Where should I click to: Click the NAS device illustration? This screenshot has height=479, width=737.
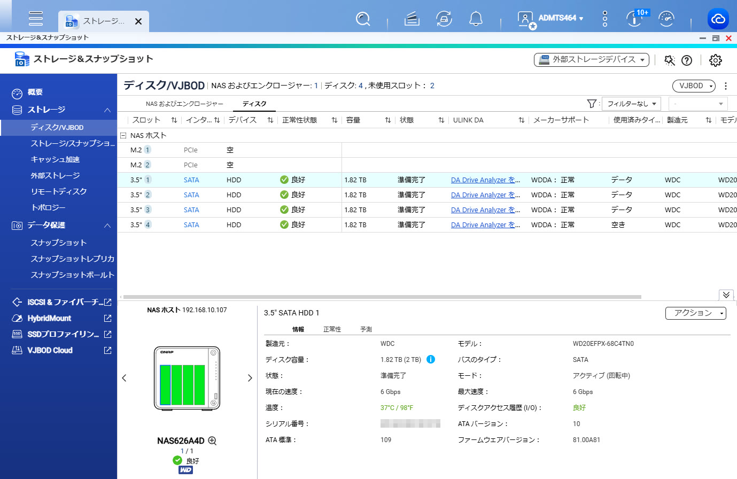[187, 378]
